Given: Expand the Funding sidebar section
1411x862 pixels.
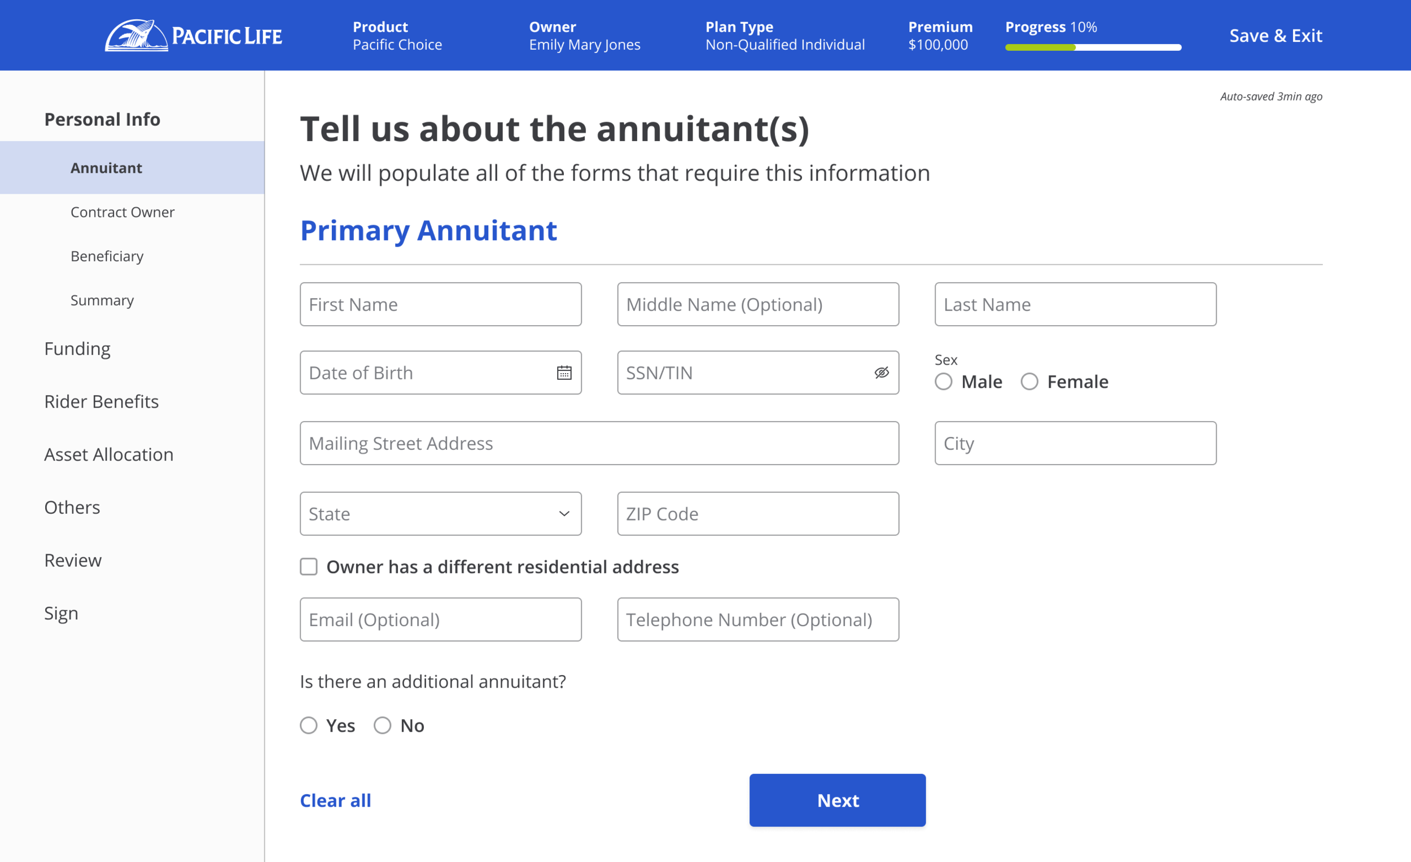Looking at the screenshot, I should tap(77, 348).
